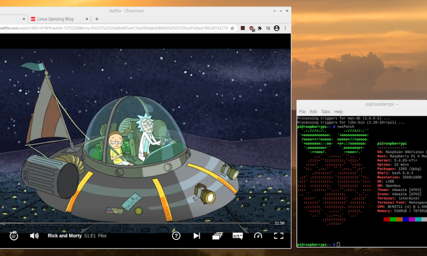This screenshot has width=427, height=256.
Task: Open the Chromium extensions puzzle menu
Action: [x=260, y=28]
